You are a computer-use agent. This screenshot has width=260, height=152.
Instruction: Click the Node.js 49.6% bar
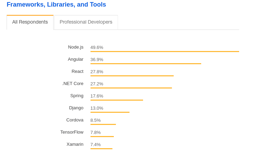165,51
